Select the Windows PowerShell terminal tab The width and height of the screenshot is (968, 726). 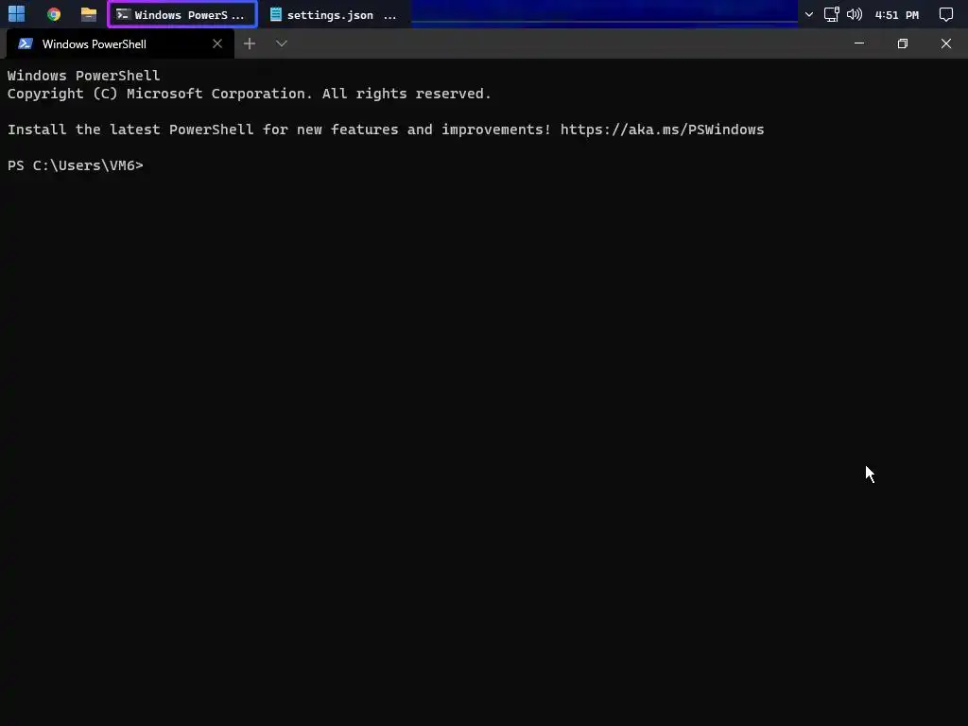tap(120, 43)
